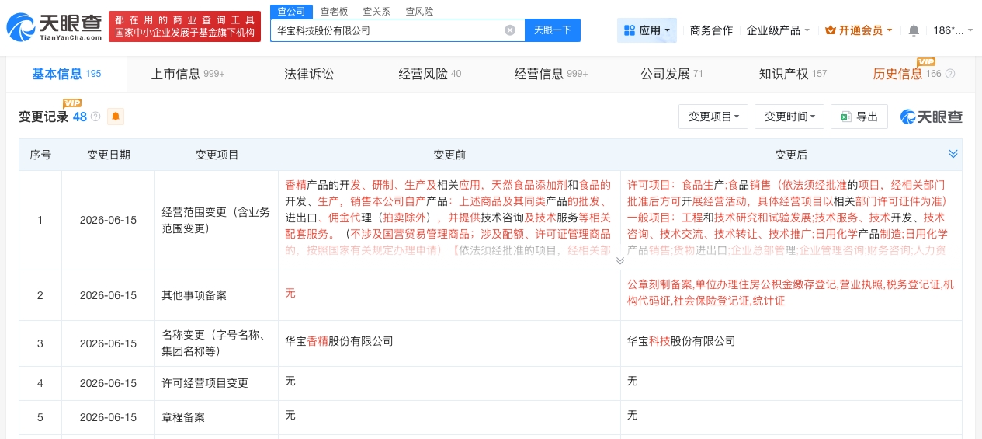The height and width of the screenshot is (439, 982).
Task: Click the help icon next to 历史信息 166
Action: [x=950, y=75]
